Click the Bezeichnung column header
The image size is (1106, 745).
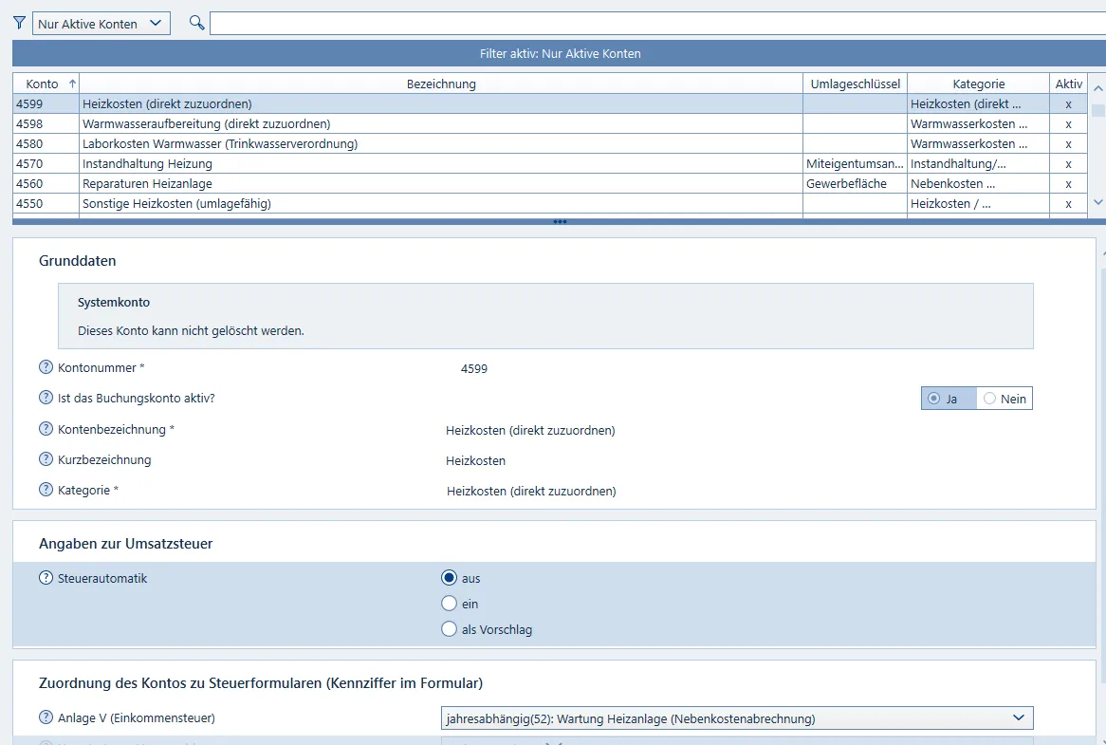click(x=441, y=84)
